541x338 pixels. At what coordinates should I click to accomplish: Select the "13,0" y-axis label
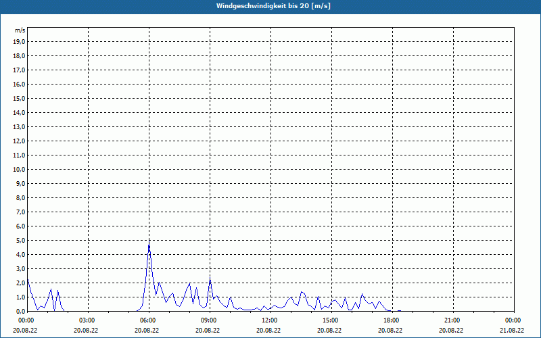pyautogui.click(x=20, y=126)
